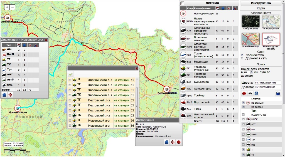Viewport: 285px width, 157px height.
Task: Click the ПлгЛ plow icon in Дислокация table
Action: pyautogui.click(x=4, y=54)
